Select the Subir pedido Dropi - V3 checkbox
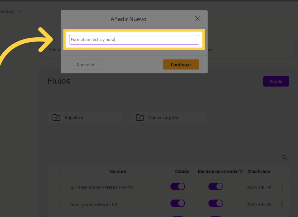The width and height of the screenshot is (298, 217). point(58,205)
